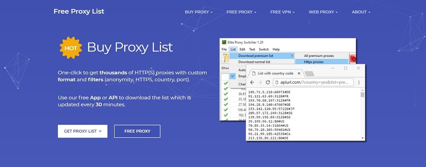426x167 pixels.
Task: Choose Download premium list menu entry
Action: tap(262, 56)
